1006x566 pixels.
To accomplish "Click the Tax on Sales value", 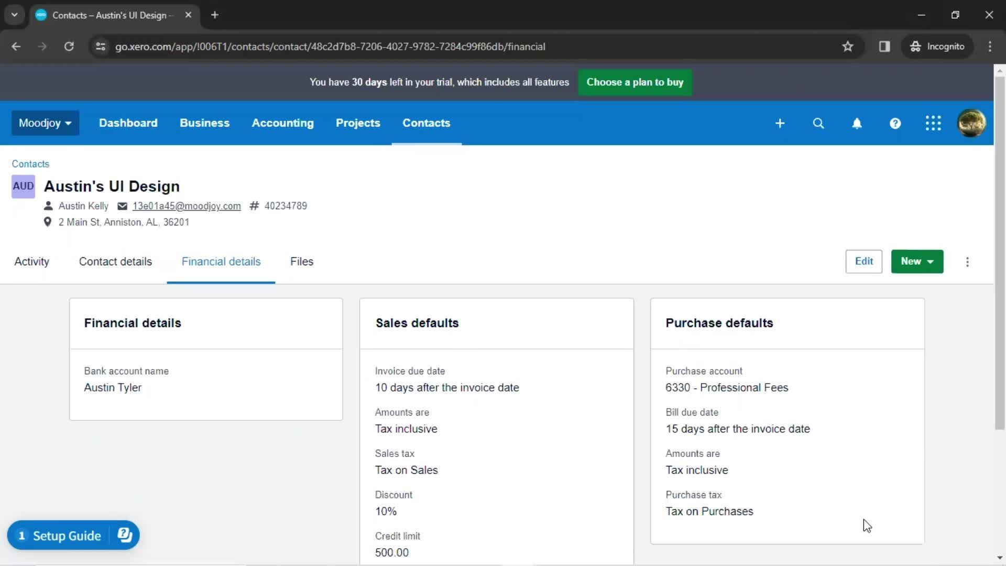I will 406,471.
